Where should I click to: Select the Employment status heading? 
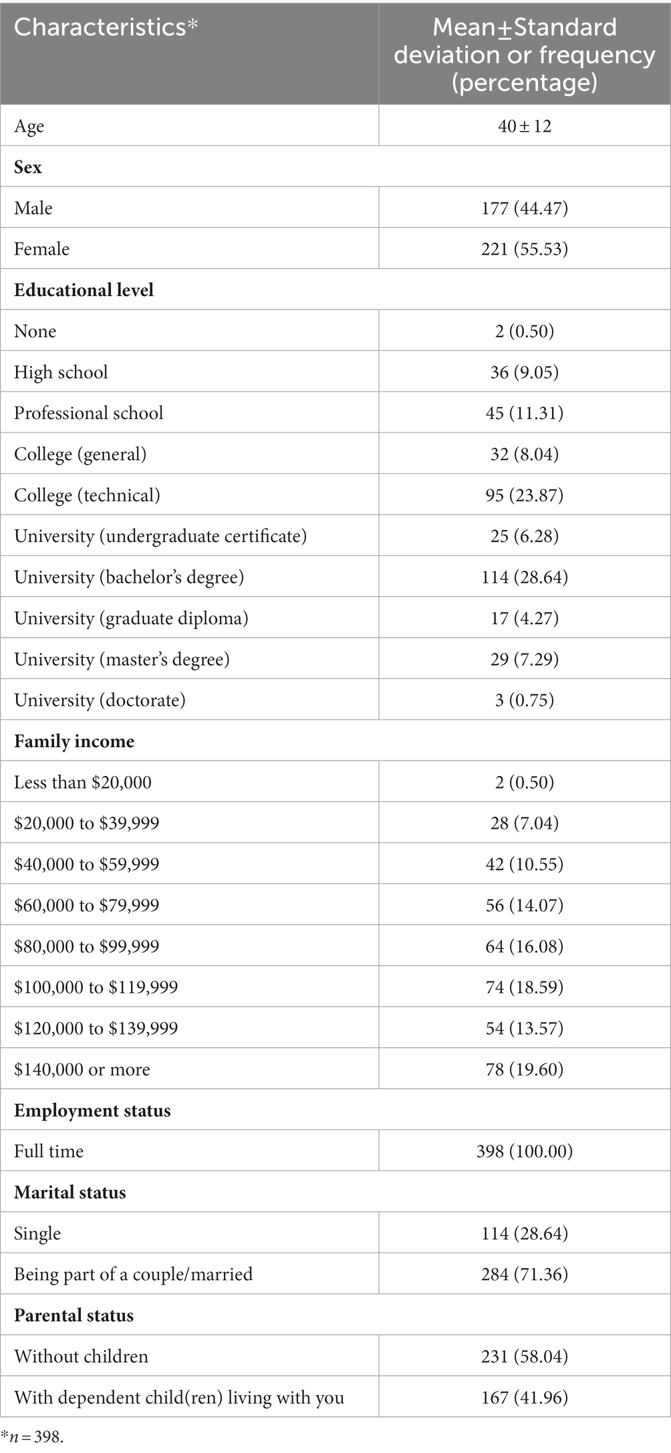click(92, 1110)
